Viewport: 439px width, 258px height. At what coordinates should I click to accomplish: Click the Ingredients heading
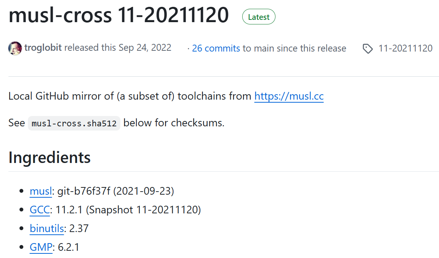coord(49,157)
